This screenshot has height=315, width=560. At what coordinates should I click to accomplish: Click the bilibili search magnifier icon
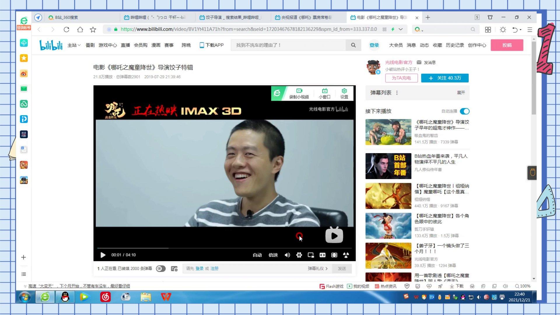click(353, 45)
